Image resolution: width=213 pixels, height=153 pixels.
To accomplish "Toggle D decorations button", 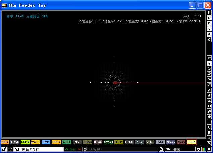I will click(x=209, y=23).
